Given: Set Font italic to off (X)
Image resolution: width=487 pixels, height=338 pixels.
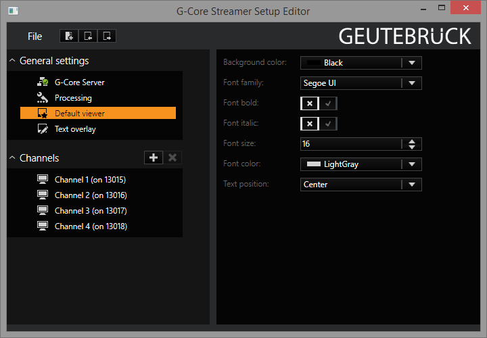Looking at the screenshot, I should click(310, 124).
